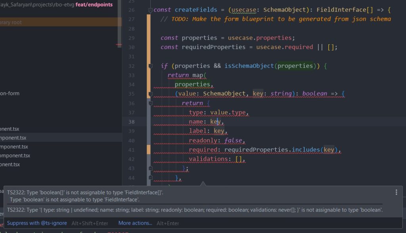Viewport: 406px width, 233px height.
Task: Click the orange change marker beside line 41
Action: pyautogui.click(x=149, y=150)
